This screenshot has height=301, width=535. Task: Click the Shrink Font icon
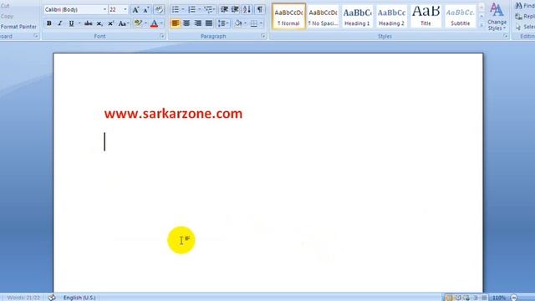146,9
